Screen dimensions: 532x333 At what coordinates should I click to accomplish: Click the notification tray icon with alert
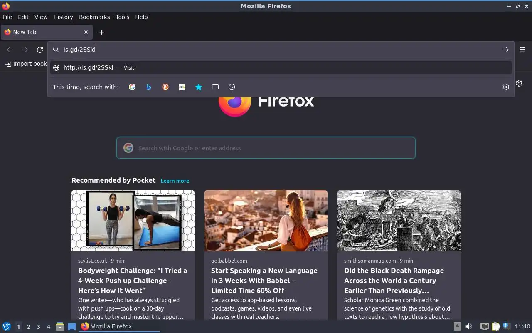[506, 326]
